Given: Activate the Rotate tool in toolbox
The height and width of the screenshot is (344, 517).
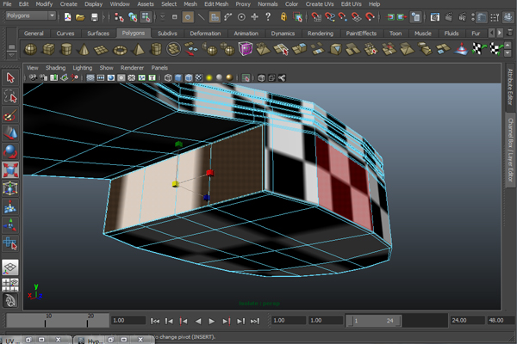Looking at the screenshot, I should coord(10,151).
